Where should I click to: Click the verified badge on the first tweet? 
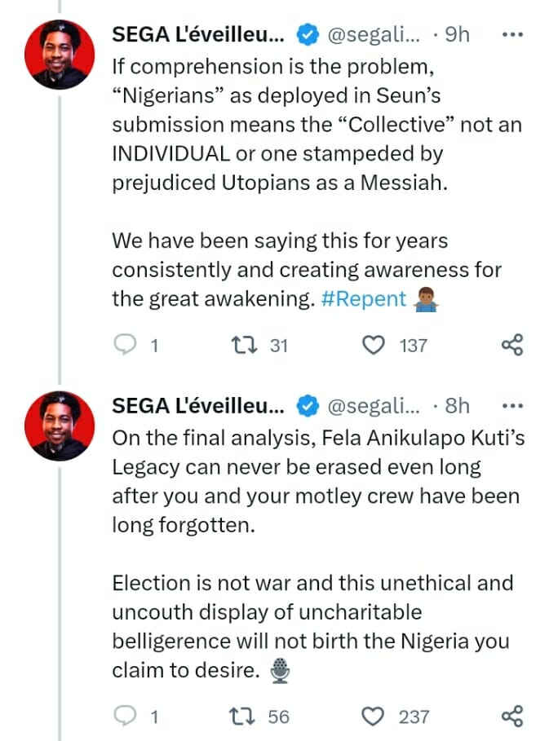pos(306,35)
